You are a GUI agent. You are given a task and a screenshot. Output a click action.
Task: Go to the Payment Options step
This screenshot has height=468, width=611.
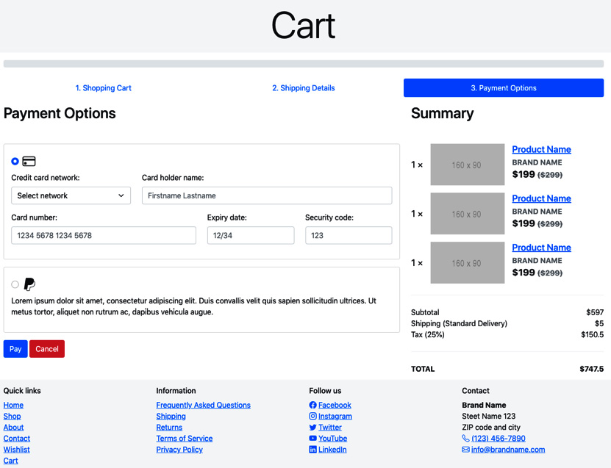click(503, 87)
